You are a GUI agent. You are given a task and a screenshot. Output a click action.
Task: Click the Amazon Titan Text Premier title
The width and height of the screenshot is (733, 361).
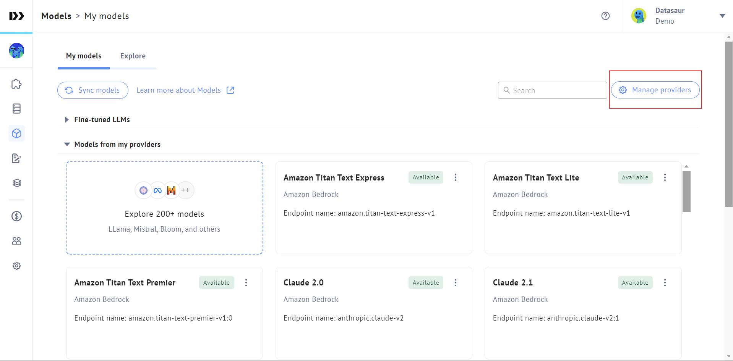pyautogui.click(x=125, y=283)
